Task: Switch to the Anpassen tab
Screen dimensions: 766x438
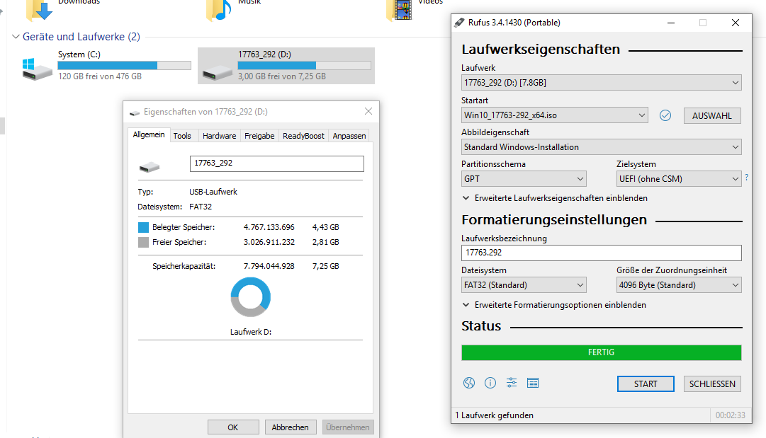Action: (x=349, y=136)
